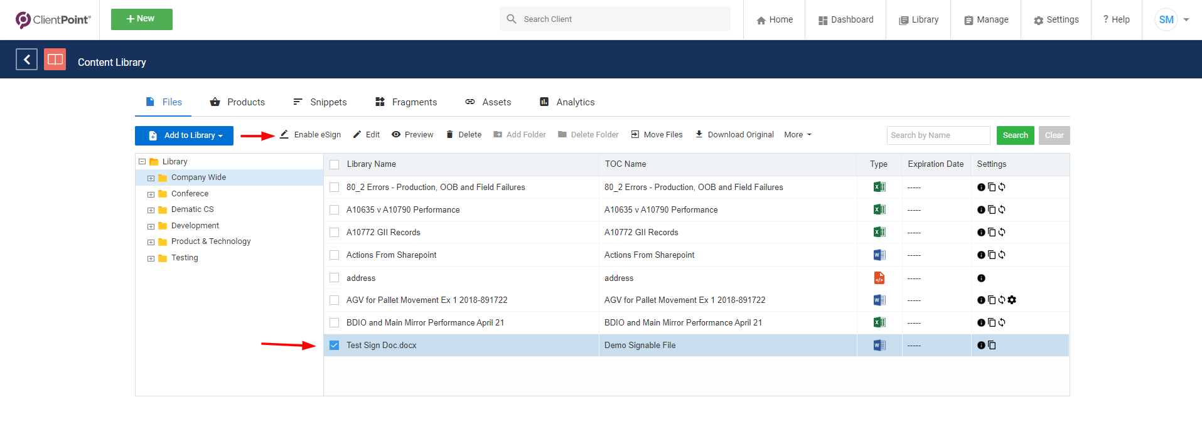Click Enable eSign in toolbar
This screenshot has height=434, width=1202.
coord(310,135)
